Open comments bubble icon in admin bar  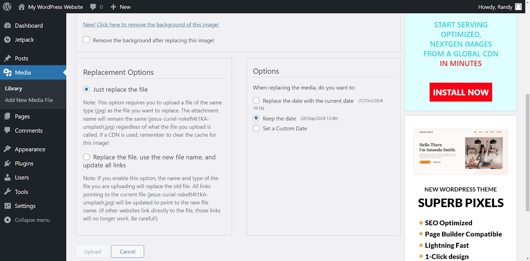[x=93, y=7]
